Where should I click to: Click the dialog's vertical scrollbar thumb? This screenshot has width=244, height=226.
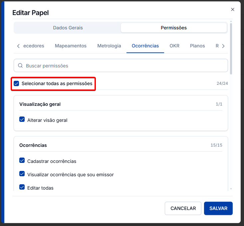231,49
